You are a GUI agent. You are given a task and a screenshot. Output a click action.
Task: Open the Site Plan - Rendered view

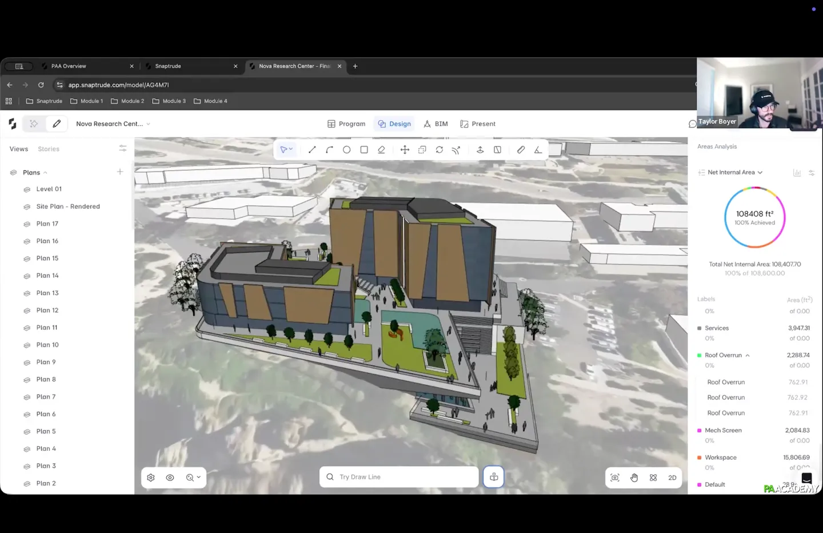[68, 206]
